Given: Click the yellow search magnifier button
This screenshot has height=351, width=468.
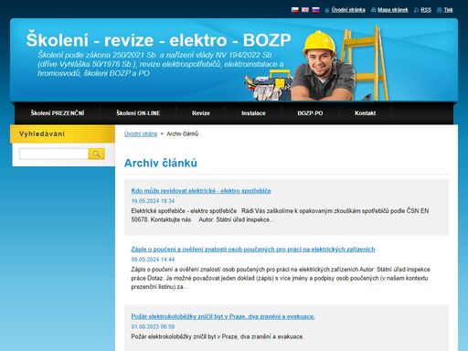Looking at the screenshot, I should coord(96,154).
